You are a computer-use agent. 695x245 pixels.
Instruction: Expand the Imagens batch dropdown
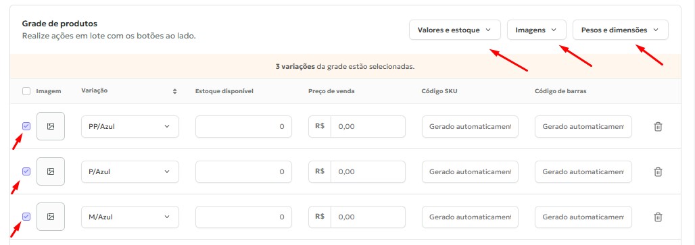click(536, 30)
